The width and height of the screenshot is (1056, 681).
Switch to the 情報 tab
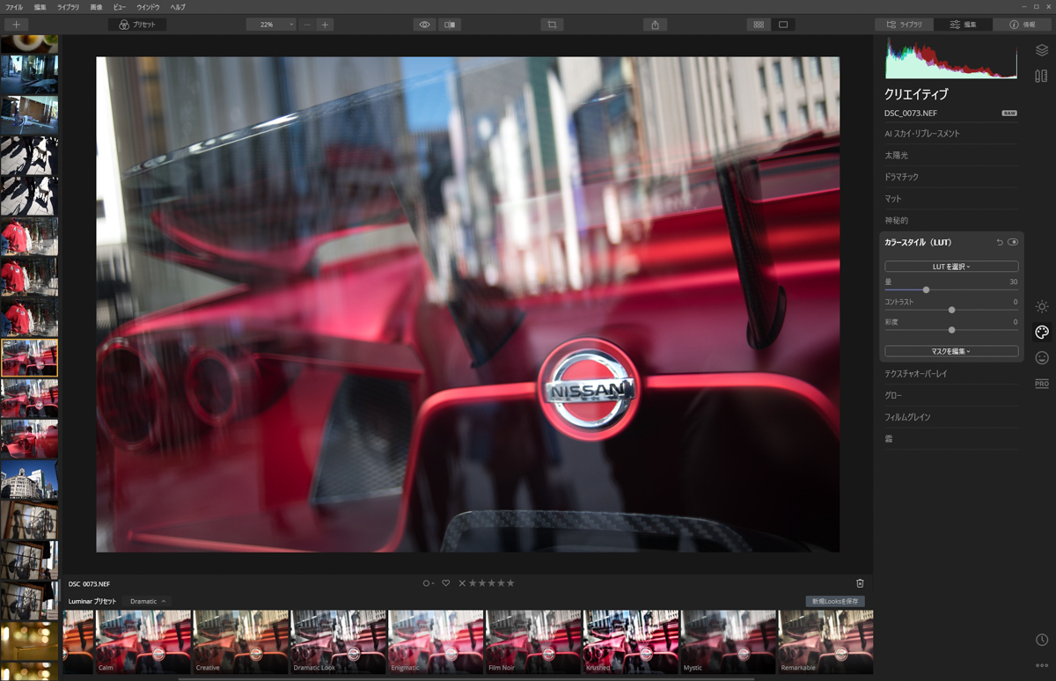1023,25
